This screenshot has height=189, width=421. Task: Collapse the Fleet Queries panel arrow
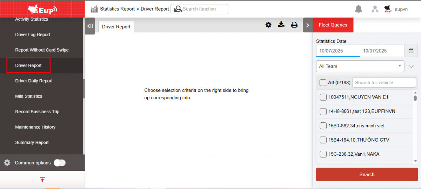[x=308, y=25]
